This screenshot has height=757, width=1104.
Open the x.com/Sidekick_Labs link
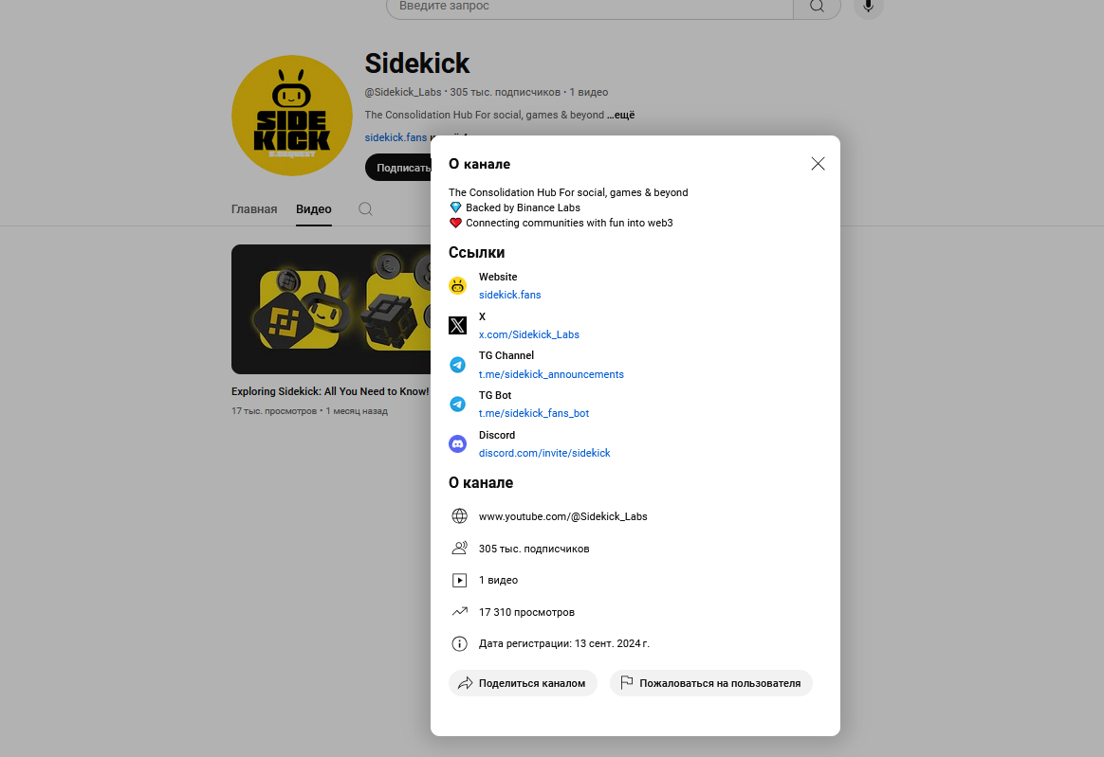pyautogui.click(x=529, y=334)
